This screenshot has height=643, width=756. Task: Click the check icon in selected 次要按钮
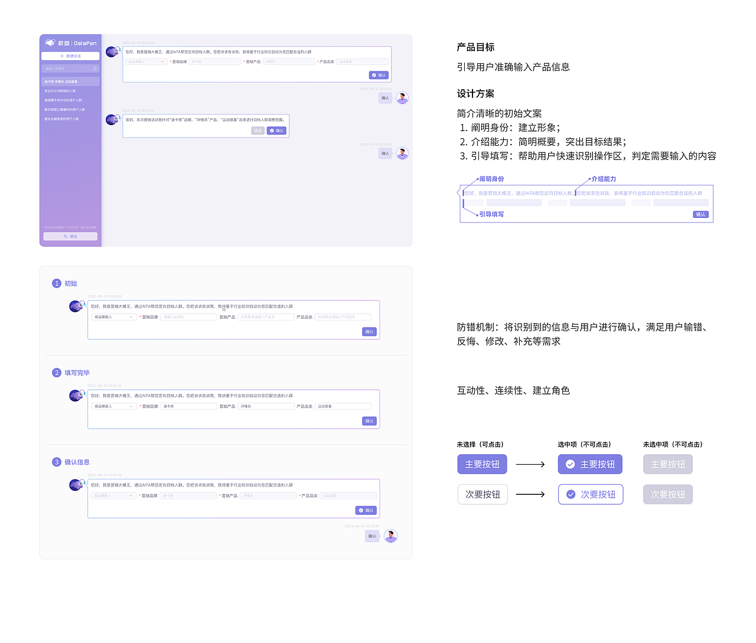(571, 494)
